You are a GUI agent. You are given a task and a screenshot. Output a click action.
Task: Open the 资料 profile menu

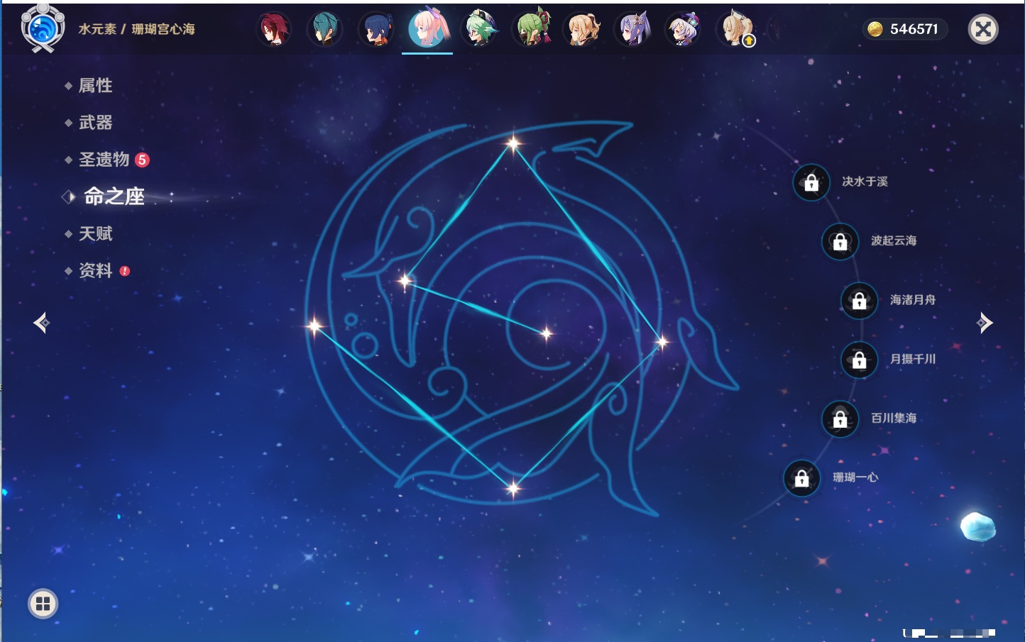click(x=95, y=270)
